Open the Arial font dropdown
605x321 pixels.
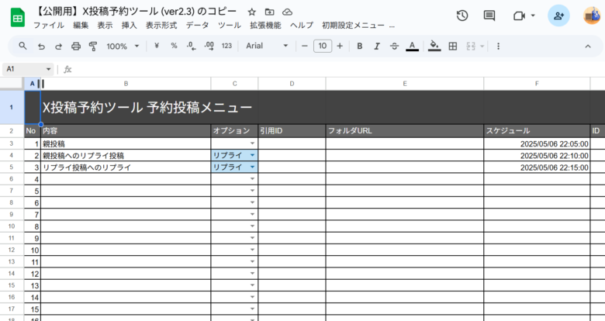[267, 46]
